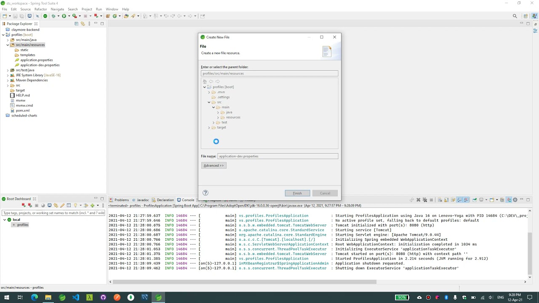Screen dimensions: 539x303
Task: Toggle Link with Editor in Package Explorer
Action: (x=83, y=24)
